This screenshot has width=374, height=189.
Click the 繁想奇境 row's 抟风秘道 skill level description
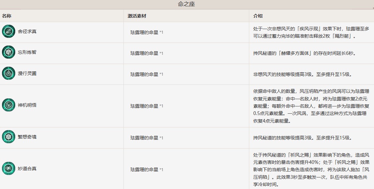point(303,138)
